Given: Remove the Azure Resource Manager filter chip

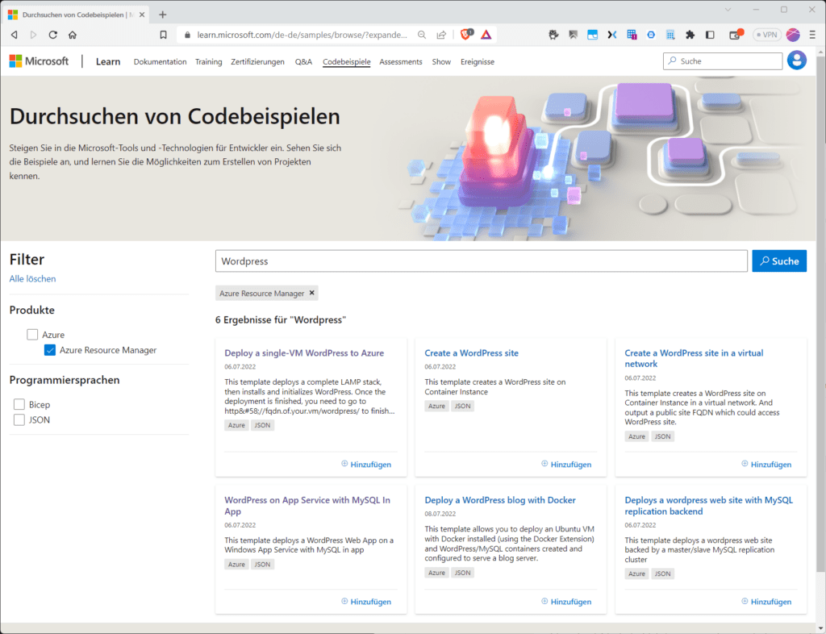Looking at the screenshot, I should [312, 293].
